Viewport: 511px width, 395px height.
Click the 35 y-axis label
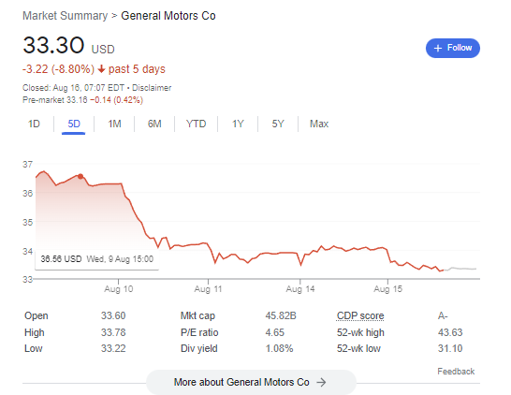(x=27, y=223)
